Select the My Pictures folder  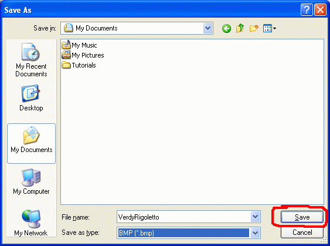point(83,55)
